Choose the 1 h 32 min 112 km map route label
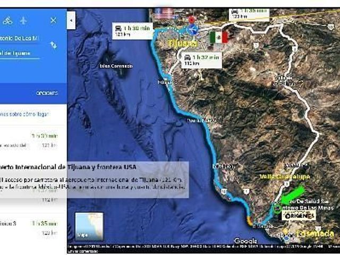The image size is (340, 255). click(x=201, y=60)
